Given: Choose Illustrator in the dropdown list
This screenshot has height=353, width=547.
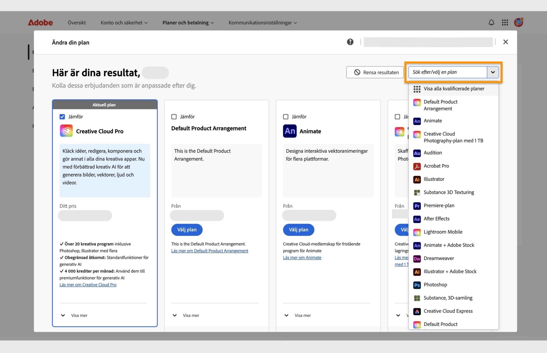Looking at the screenshot, I should coord(434,179).
